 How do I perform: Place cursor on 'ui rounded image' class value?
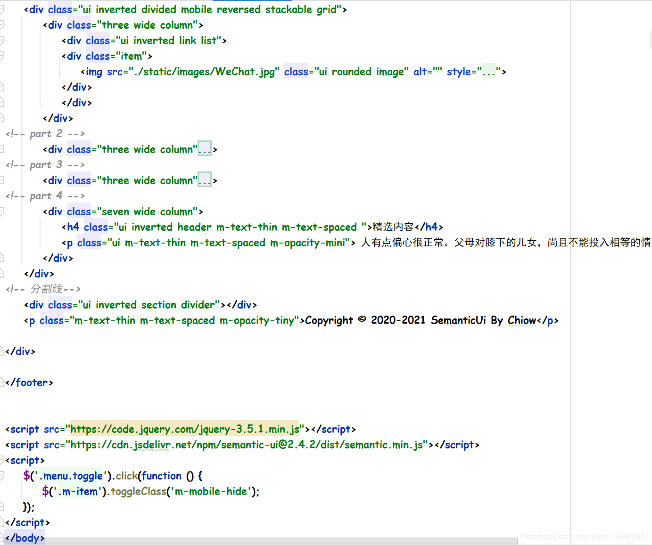point(362,72)
